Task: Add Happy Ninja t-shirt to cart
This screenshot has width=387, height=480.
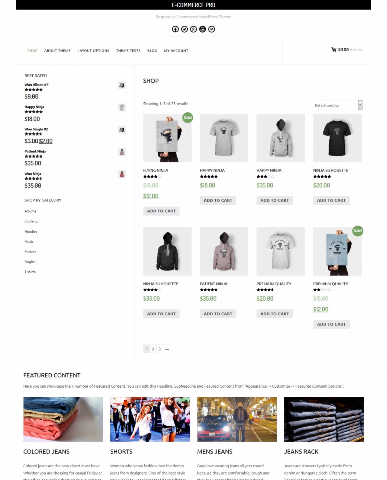Action: 218,200
